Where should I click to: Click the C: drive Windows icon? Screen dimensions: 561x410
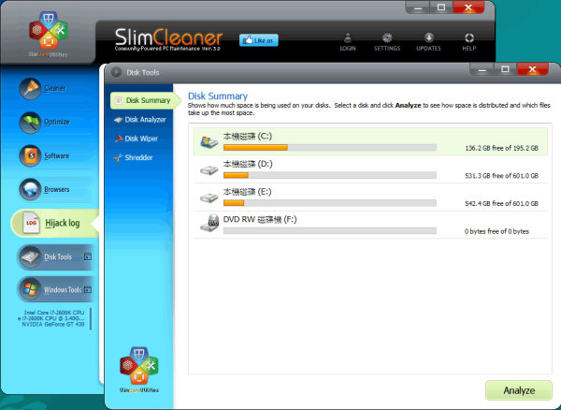click(x=209, y=141)
